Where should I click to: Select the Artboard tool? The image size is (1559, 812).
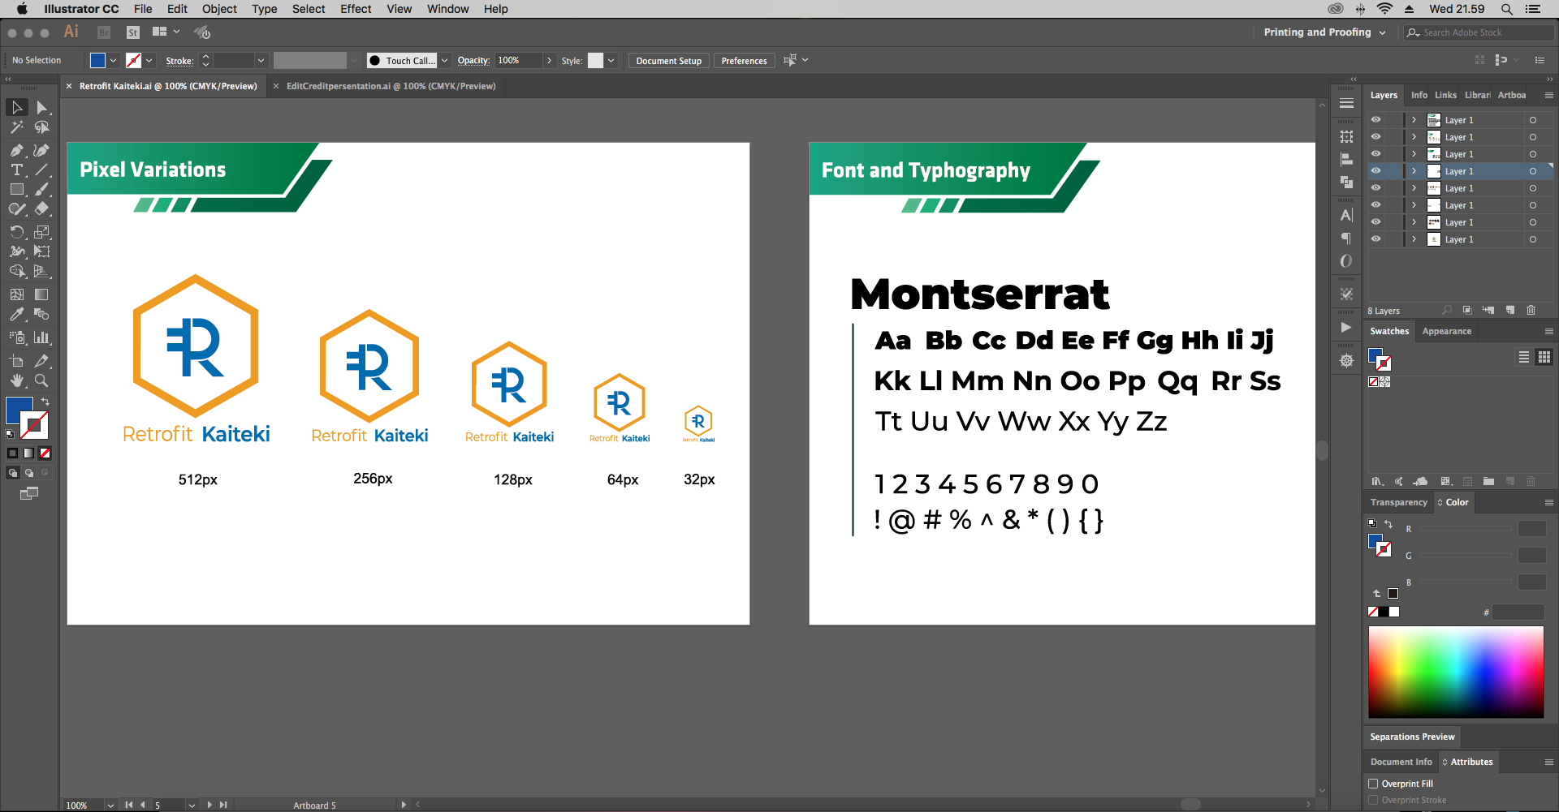(x=17, y=361)
